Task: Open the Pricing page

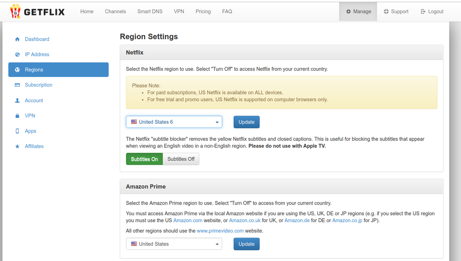Action: click(x=203, y=12)
